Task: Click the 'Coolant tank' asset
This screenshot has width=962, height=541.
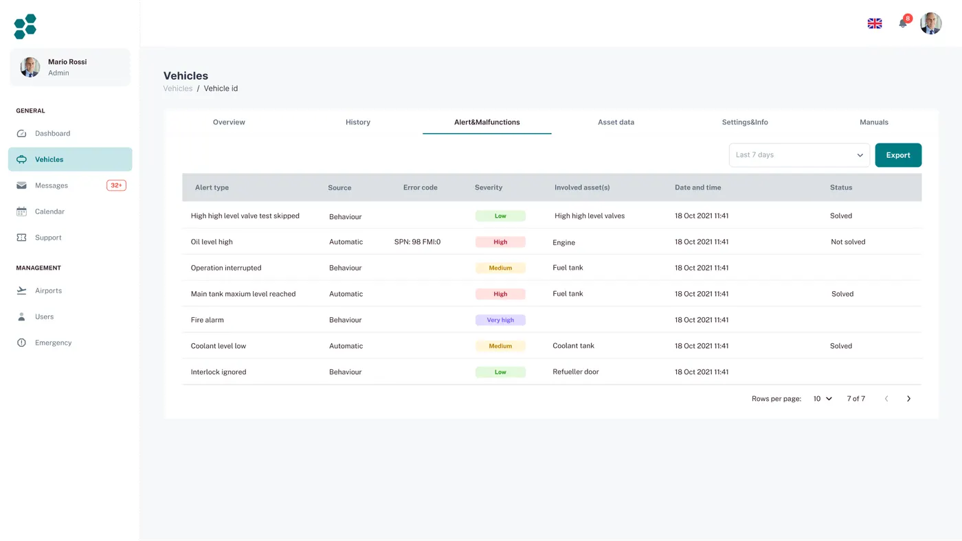Action: (573, 346)
